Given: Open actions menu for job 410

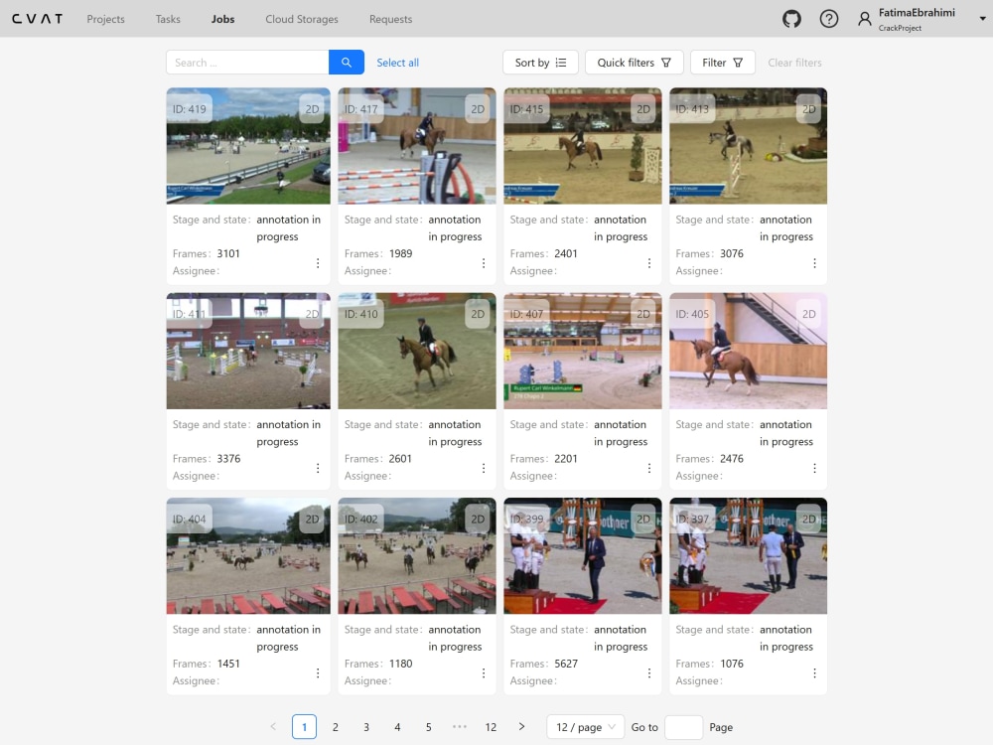Looking at the screenshot, I should [484, 468].
